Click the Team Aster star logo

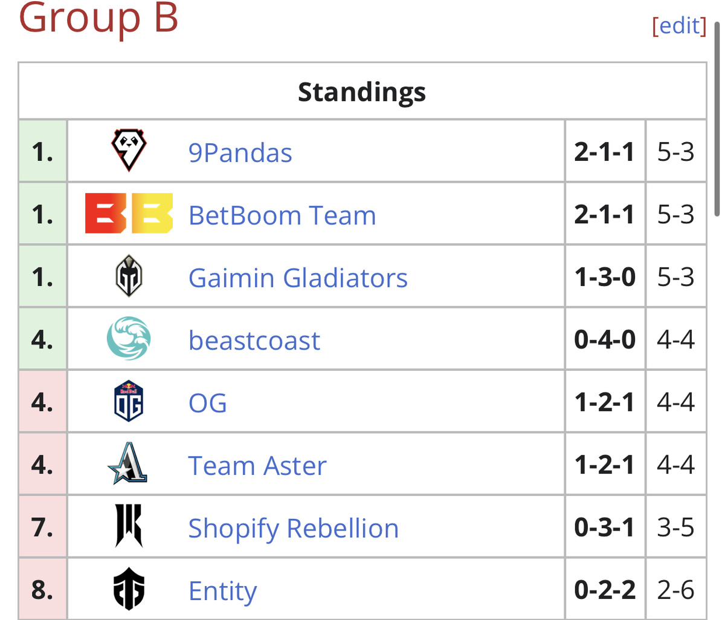pos(129,464)
